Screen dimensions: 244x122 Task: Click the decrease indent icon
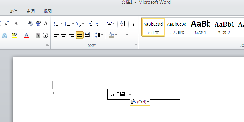coord(92,24)
